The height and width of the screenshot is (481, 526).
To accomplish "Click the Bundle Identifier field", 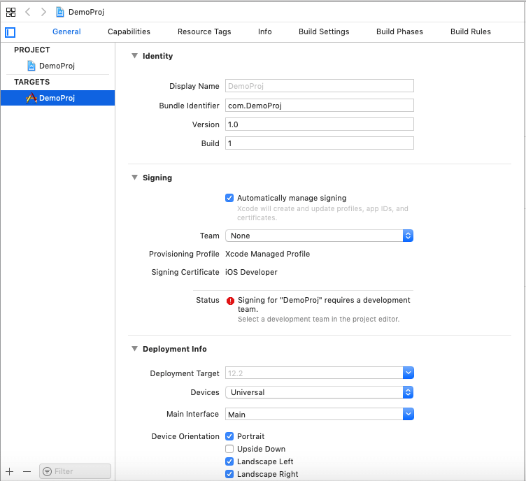I will (x=320, y=106).
